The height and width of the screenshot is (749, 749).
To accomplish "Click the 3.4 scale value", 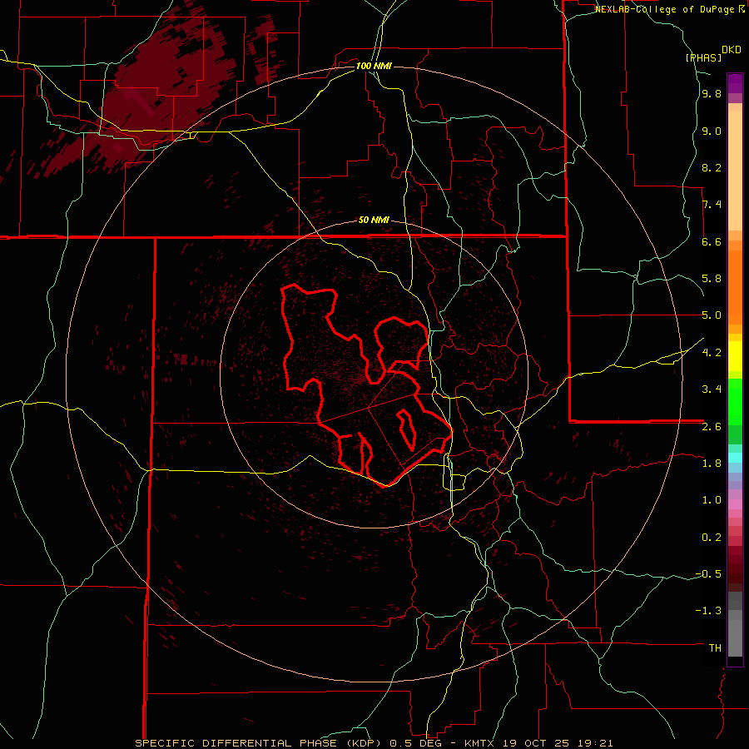I will tap(712, 389).
